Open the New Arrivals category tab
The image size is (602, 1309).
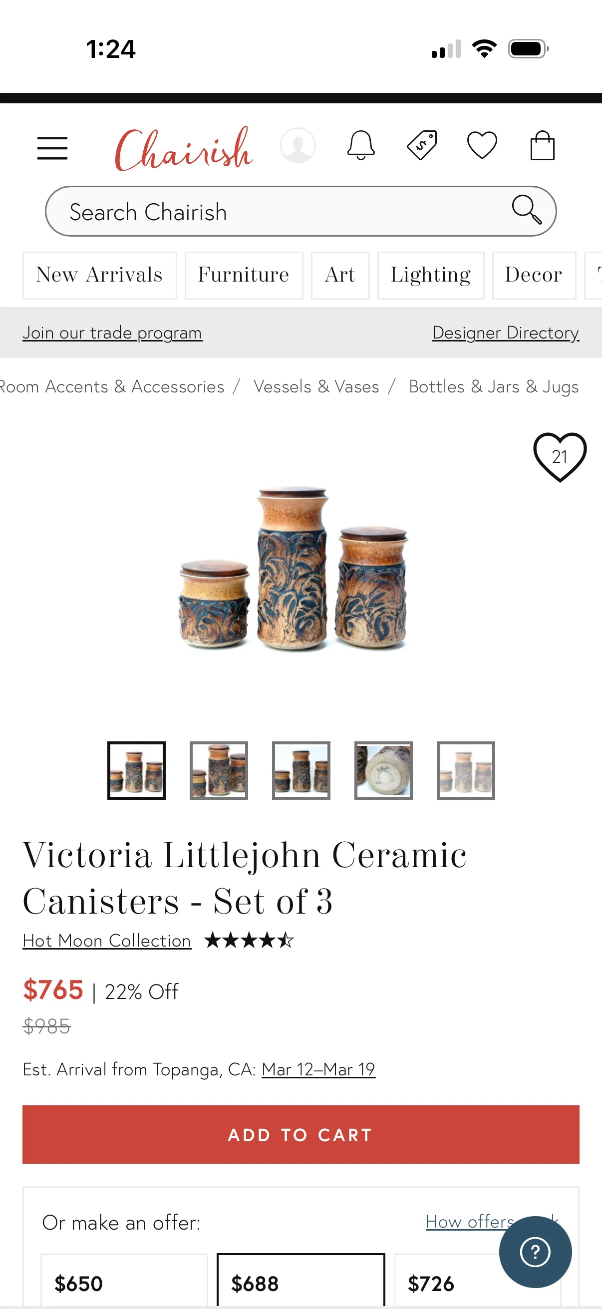point(99,275)
